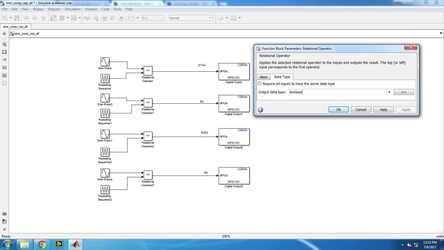Click the Forward arrow toolbar icon

[x=35, y=18]
